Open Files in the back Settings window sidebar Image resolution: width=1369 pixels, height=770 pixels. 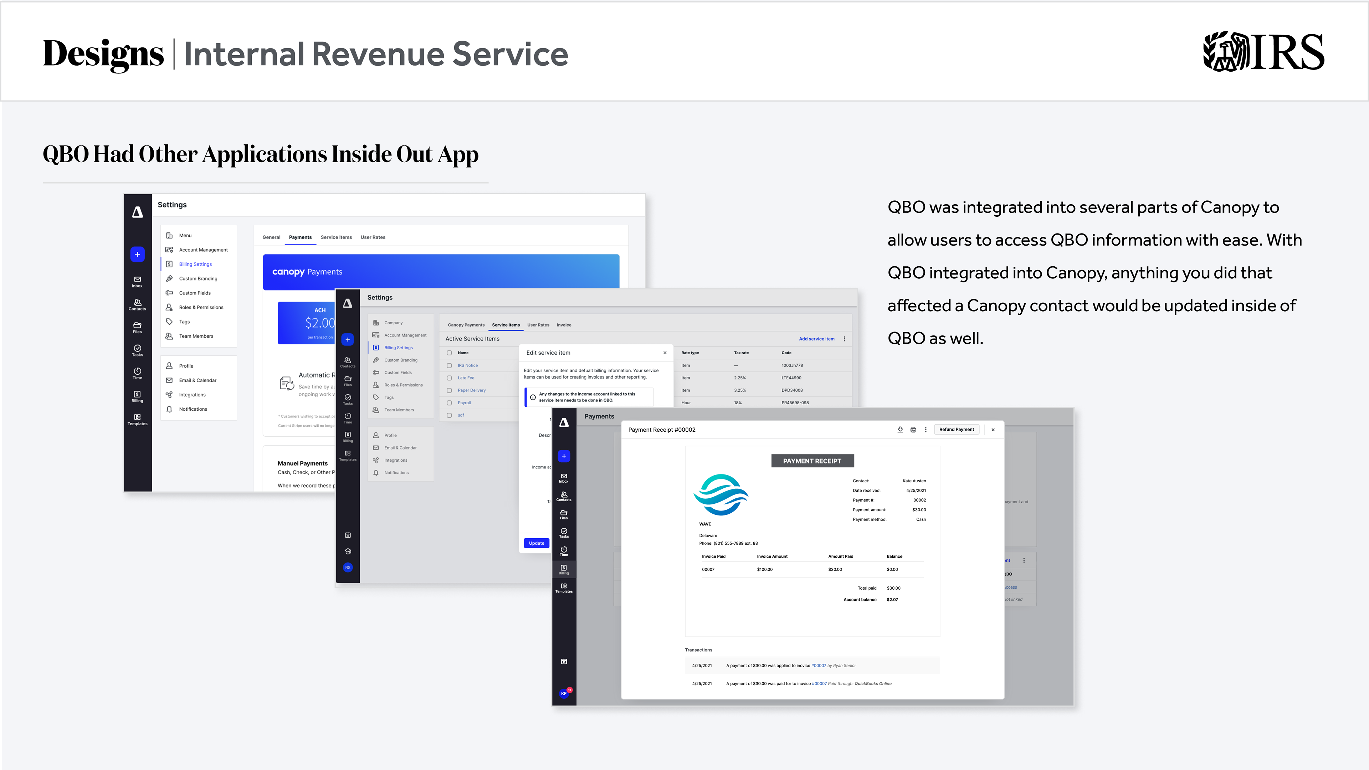(137, 328)
